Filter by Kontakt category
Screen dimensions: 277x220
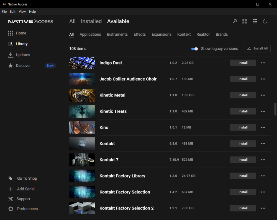(x=184, y=34)
